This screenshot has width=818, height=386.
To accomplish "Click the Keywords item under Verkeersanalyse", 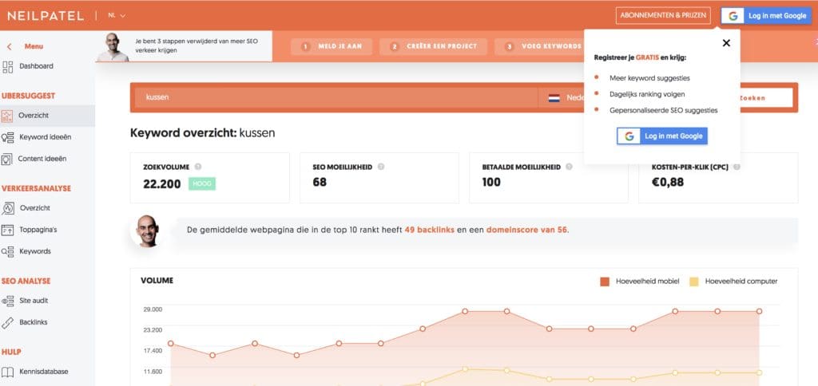I will pyautogui.click(x=35, y=251).
